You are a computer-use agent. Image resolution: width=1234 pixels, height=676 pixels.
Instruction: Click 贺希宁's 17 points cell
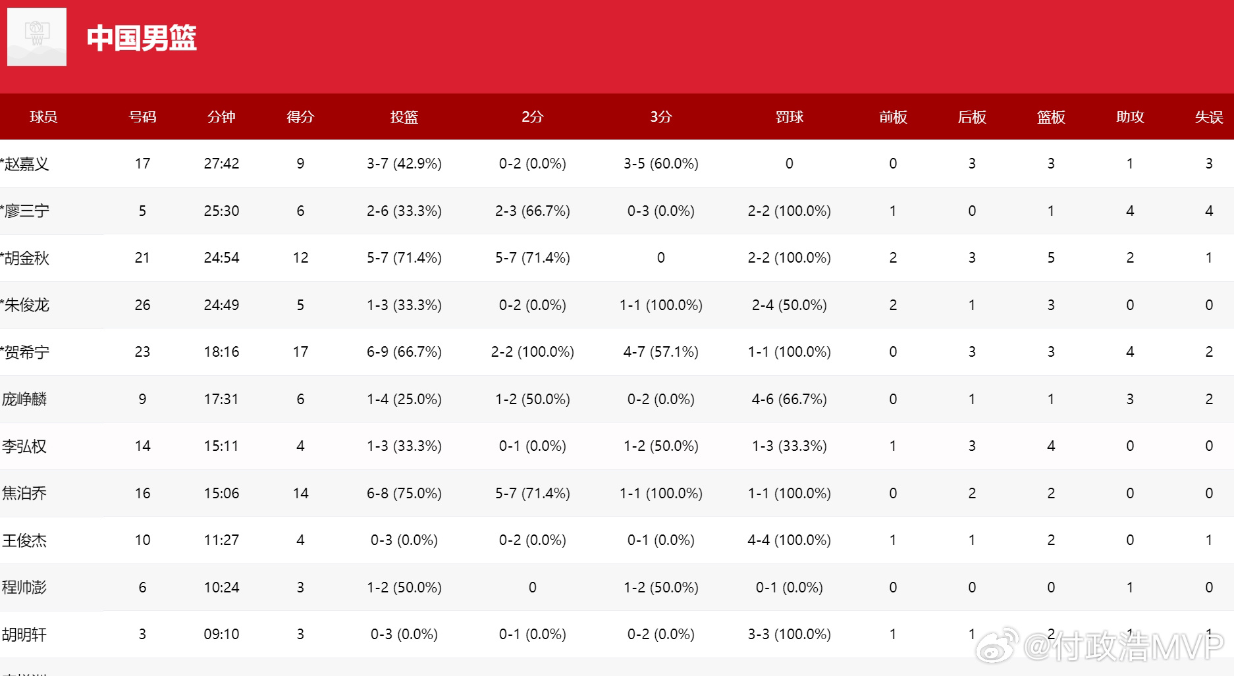point(300,352)
